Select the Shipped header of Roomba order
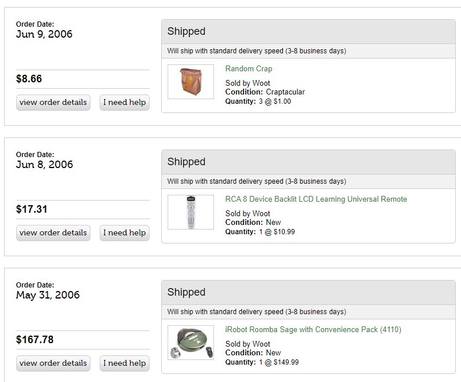Screen dimensions: 461x382 coord(308,293)
